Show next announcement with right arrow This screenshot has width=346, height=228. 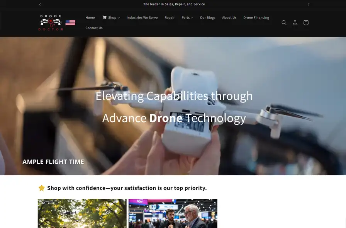(309, 4)
